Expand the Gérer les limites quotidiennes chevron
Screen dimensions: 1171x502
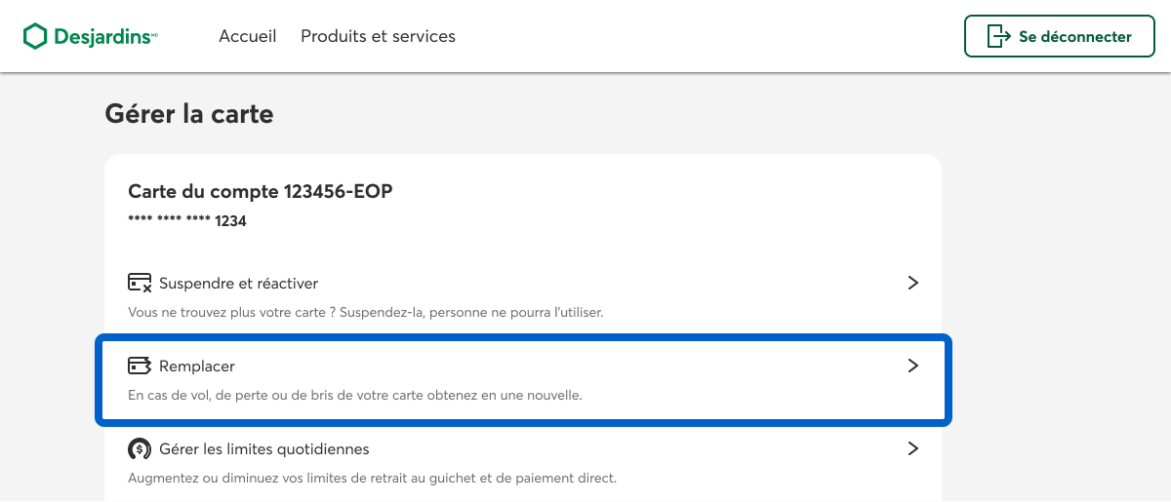[912, 449]
